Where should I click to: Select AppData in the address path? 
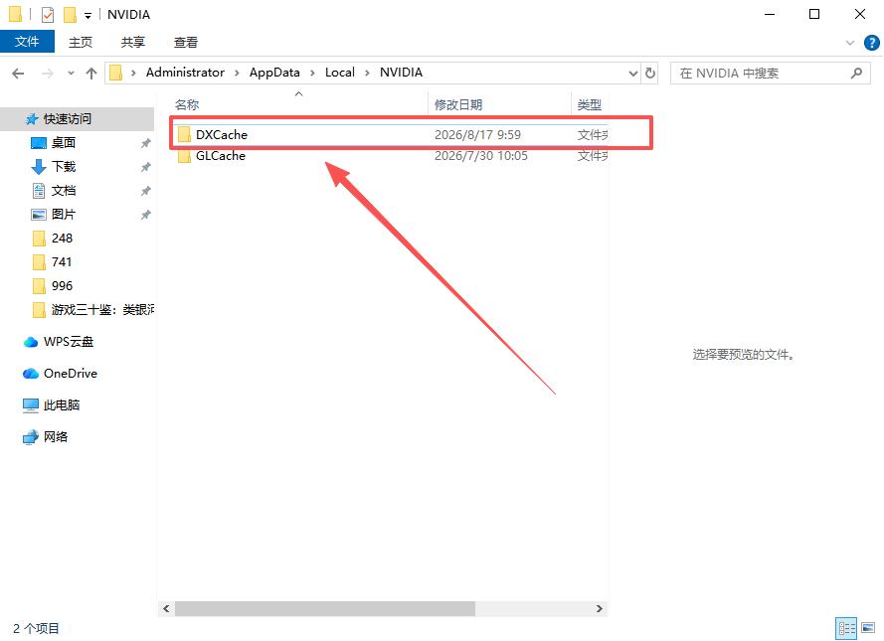pos(274,73)
